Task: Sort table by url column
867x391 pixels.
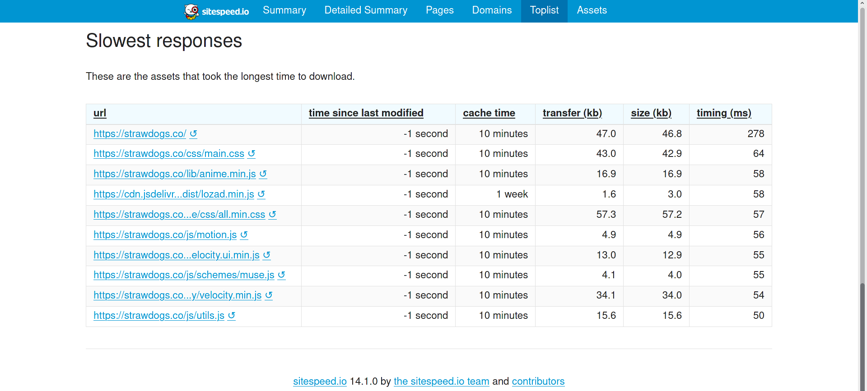Action: tap(100, 113)
